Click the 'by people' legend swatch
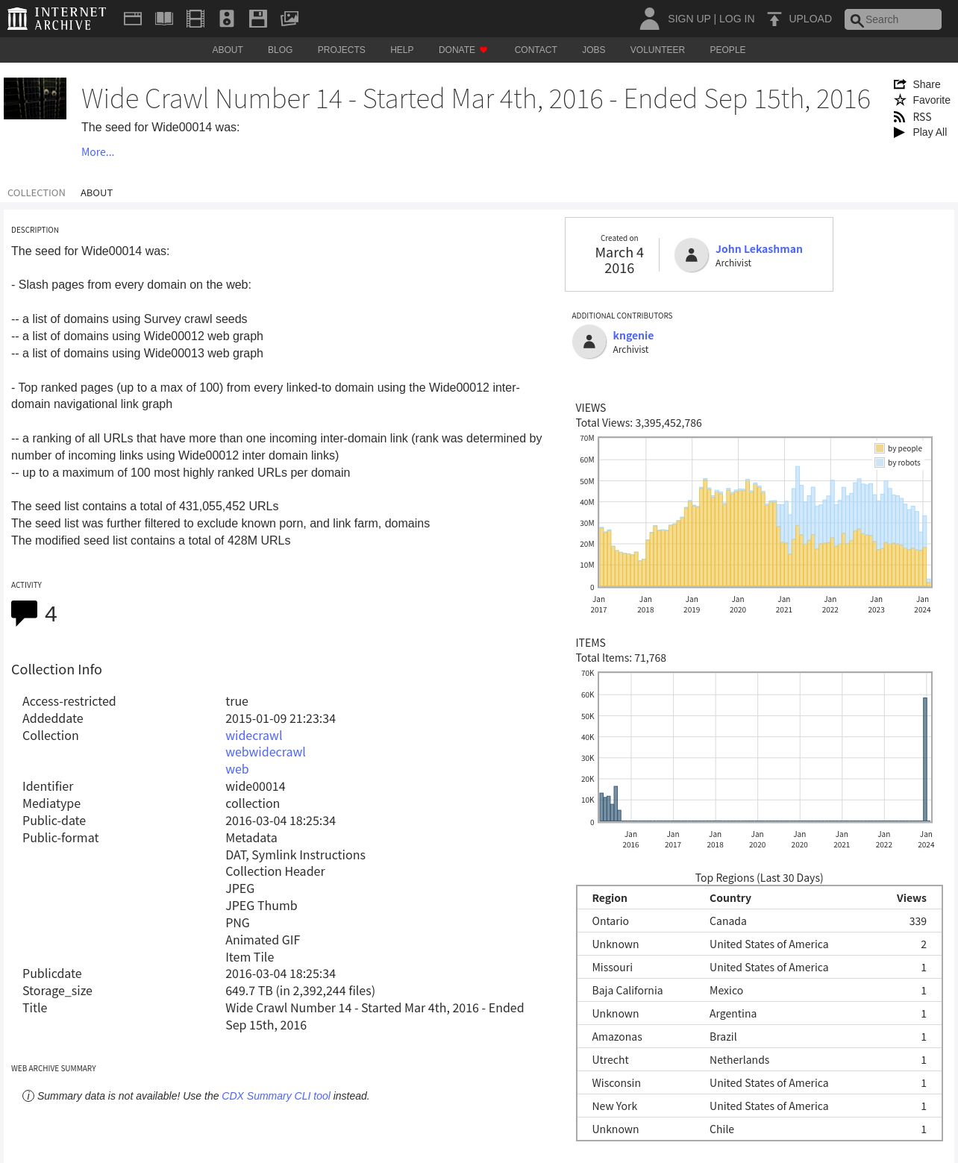This screenshot has height=1163, width=958. tap(880, 448)
